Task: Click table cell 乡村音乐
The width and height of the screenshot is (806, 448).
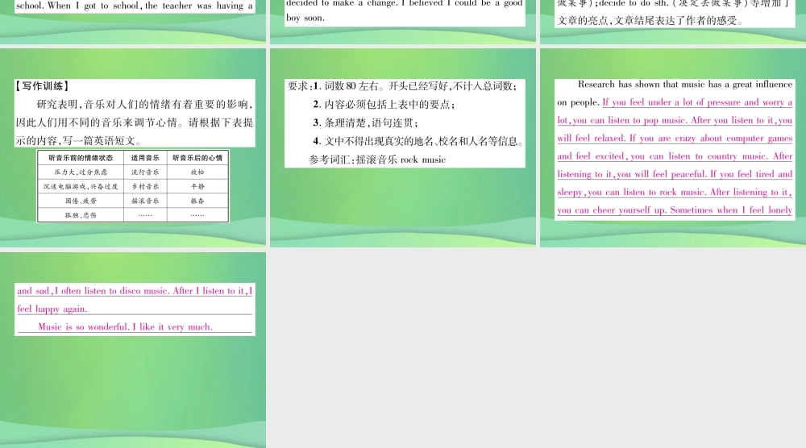Action: point(145,186)
